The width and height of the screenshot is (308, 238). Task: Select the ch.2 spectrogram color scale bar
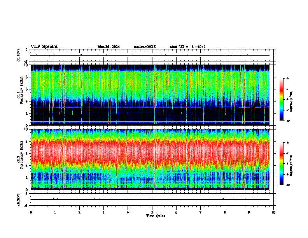coord(281,164)
